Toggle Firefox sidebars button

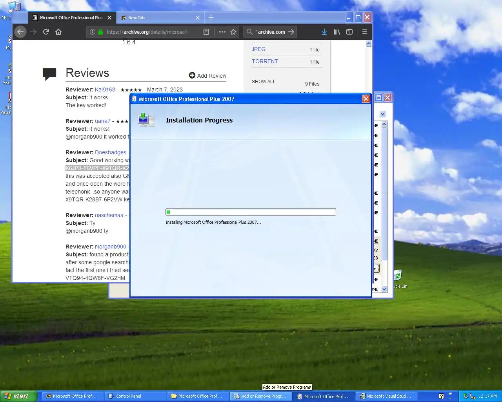tap(349, 32)
